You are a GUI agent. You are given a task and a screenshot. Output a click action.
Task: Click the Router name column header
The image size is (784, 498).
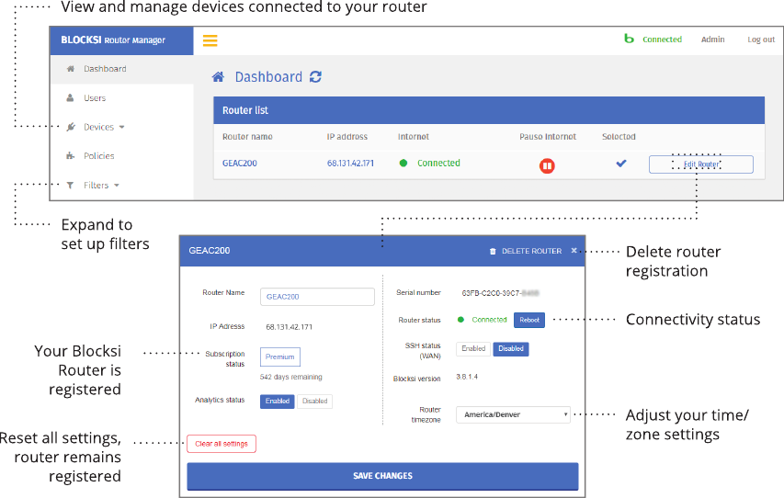[247, 137]
